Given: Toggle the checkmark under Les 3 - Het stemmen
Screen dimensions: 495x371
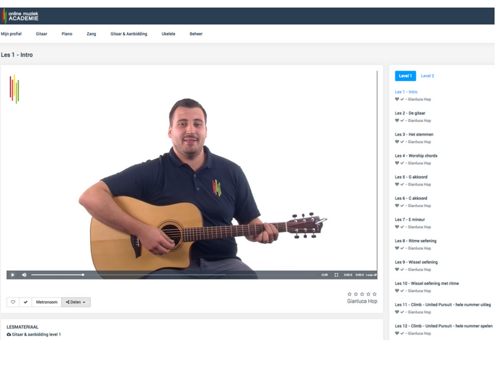Looking at the screenshot, I should pos(402,142).
